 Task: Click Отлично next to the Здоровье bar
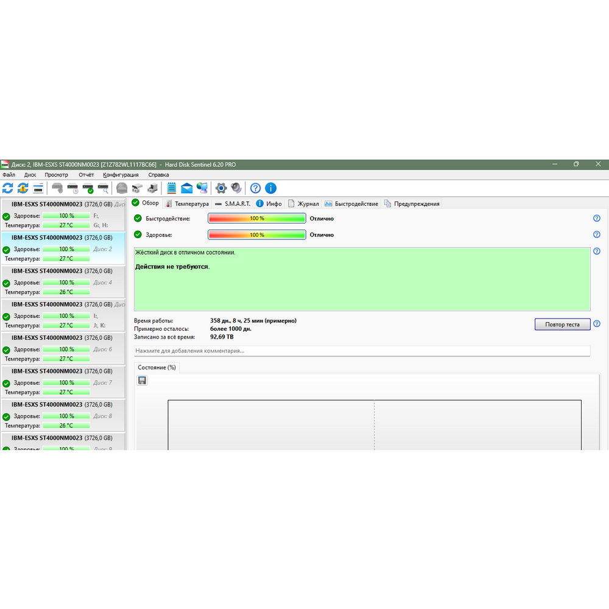click(322, 235)
